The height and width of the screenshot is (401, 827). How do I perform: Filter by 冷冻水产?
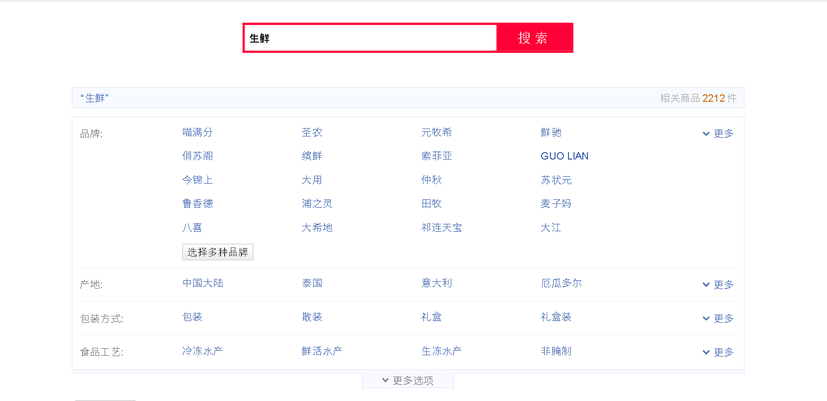202,351
